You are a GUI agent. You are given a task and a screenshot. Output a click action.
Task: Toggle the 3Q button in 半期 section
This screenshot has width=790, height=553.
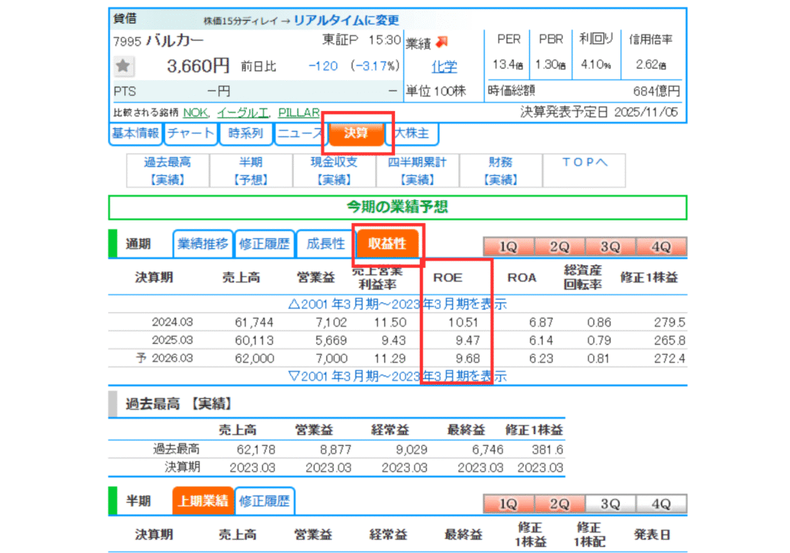[x=609, y=504]
